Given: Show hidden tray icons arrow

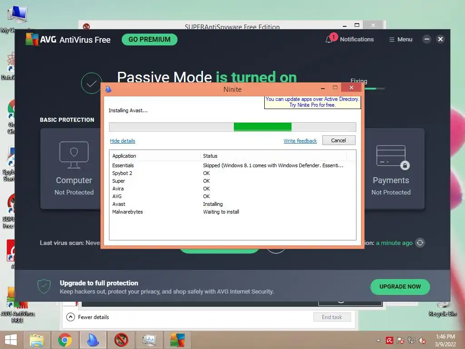Looking at the screenshot, I should coord(378,340).
